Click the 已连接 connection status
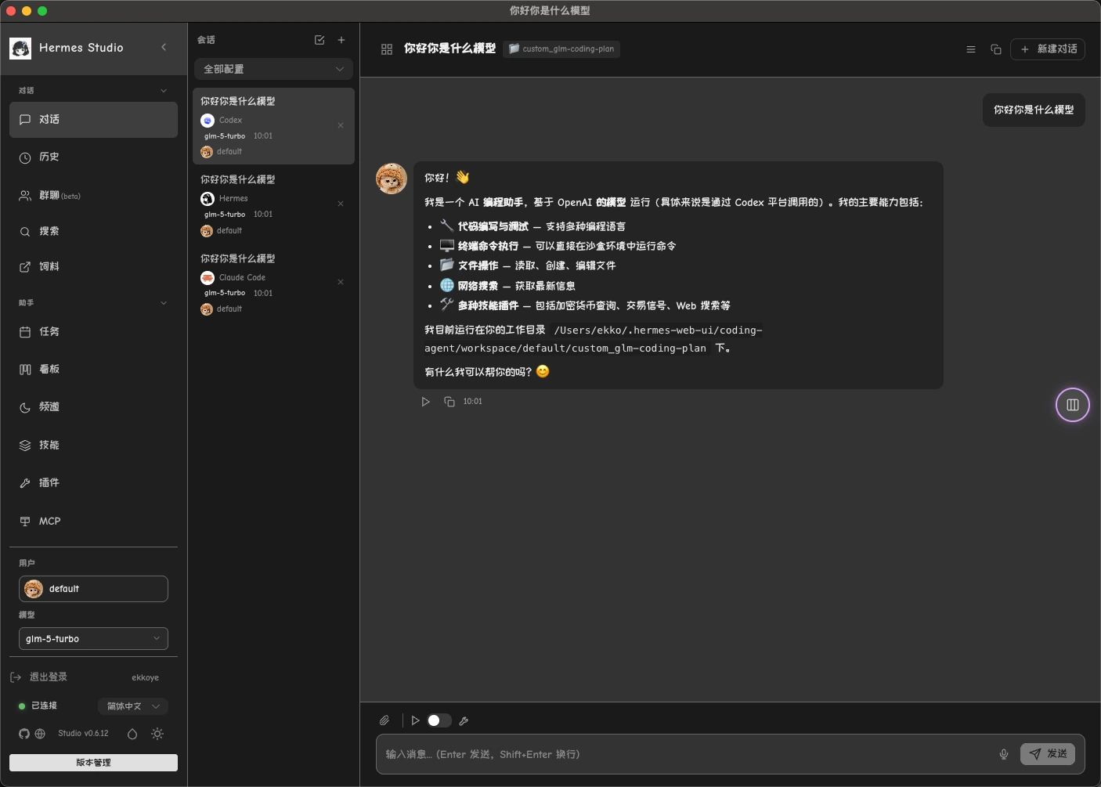This screenshot has width=1101, height=787. tap(38, 706)
